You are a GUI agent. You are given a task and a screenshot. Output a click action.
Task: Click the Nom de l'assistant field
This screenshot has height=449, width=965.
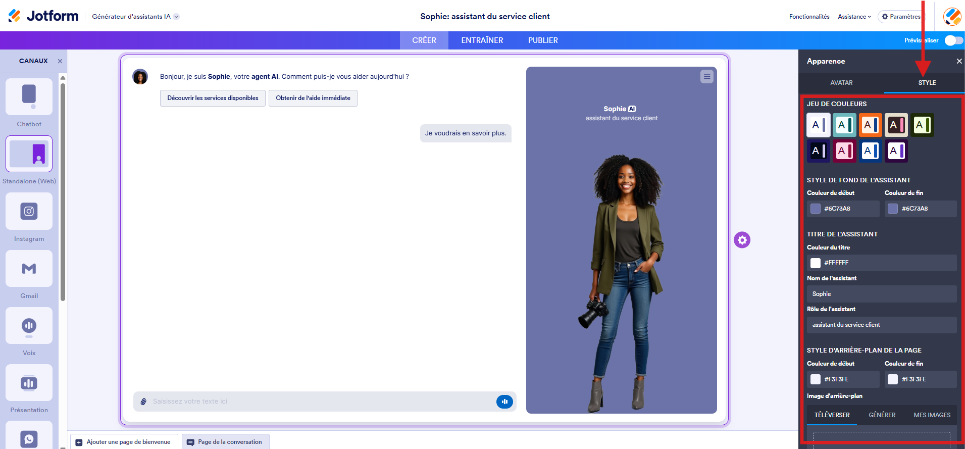882,294
